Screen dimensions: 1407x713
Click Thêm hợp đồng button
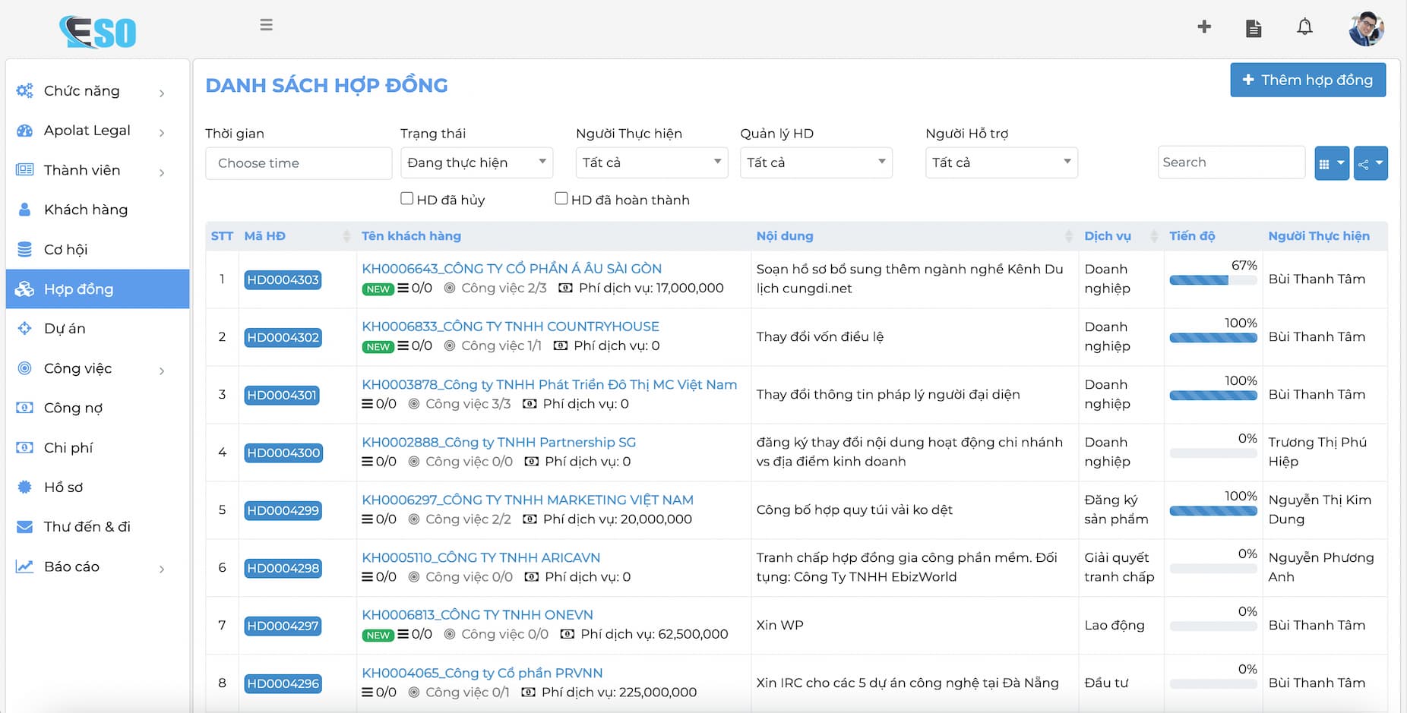pyautogui.click(x=1307, y=80)
